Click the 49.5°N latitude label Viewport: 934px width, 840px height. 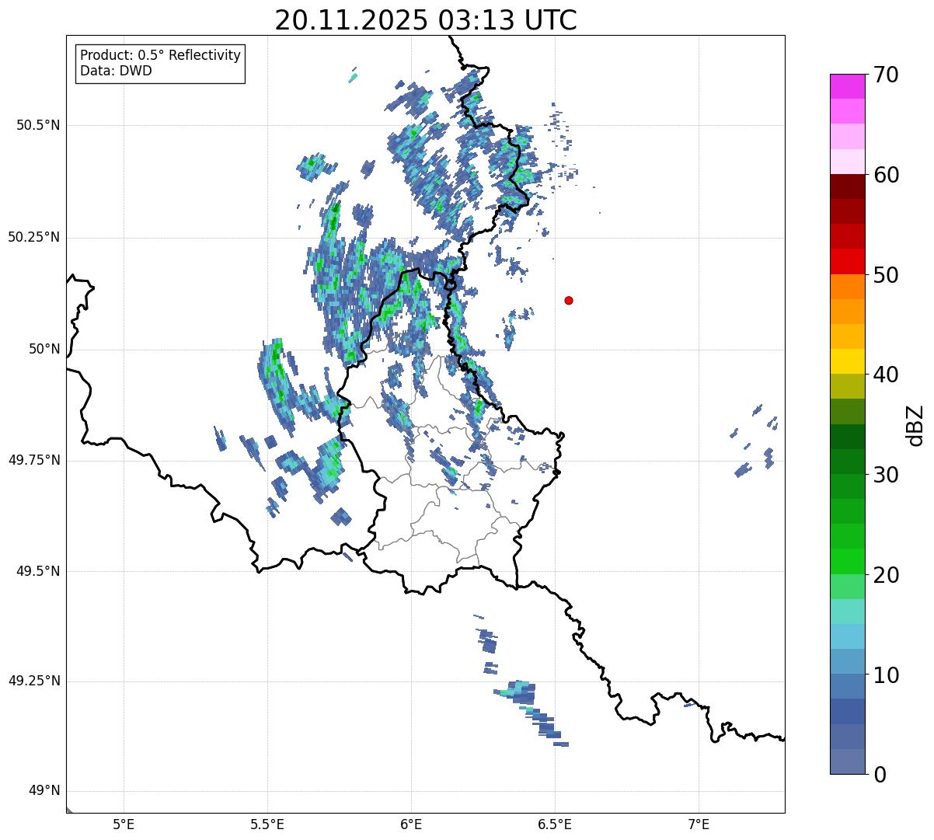pos(38,571)
